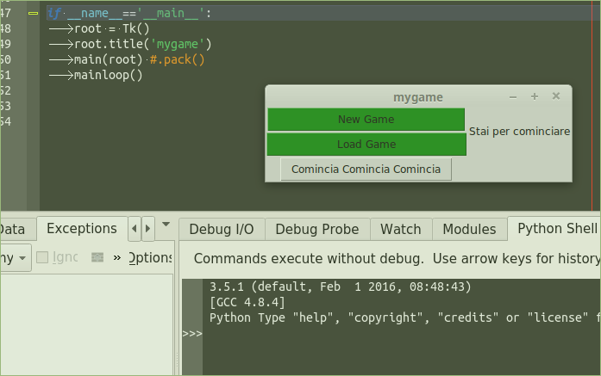Close the mygame window

[x=556, y=96]
